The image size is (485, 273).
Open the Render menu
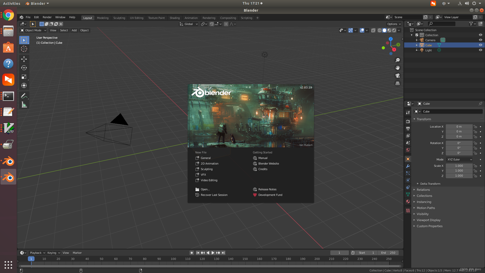click(47, 17)
